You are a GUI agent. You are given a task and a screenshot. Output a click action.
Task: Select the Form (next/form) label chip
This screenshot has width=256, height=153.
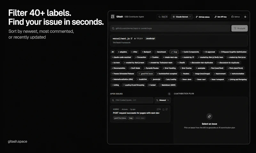(235, 68)
